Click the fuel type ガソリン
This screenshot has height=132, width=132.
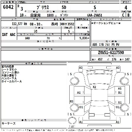(x=64, y=15)
